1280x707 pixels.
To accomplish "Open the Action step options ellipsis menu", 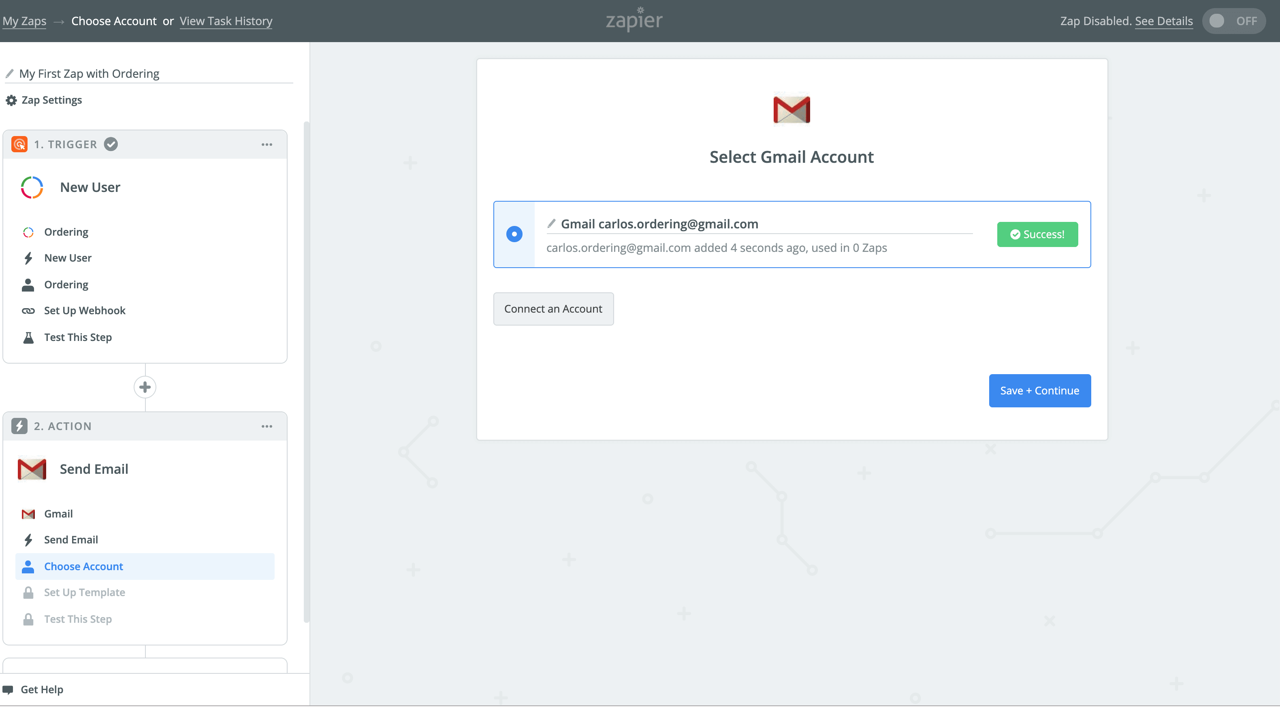I will [267, 426].
